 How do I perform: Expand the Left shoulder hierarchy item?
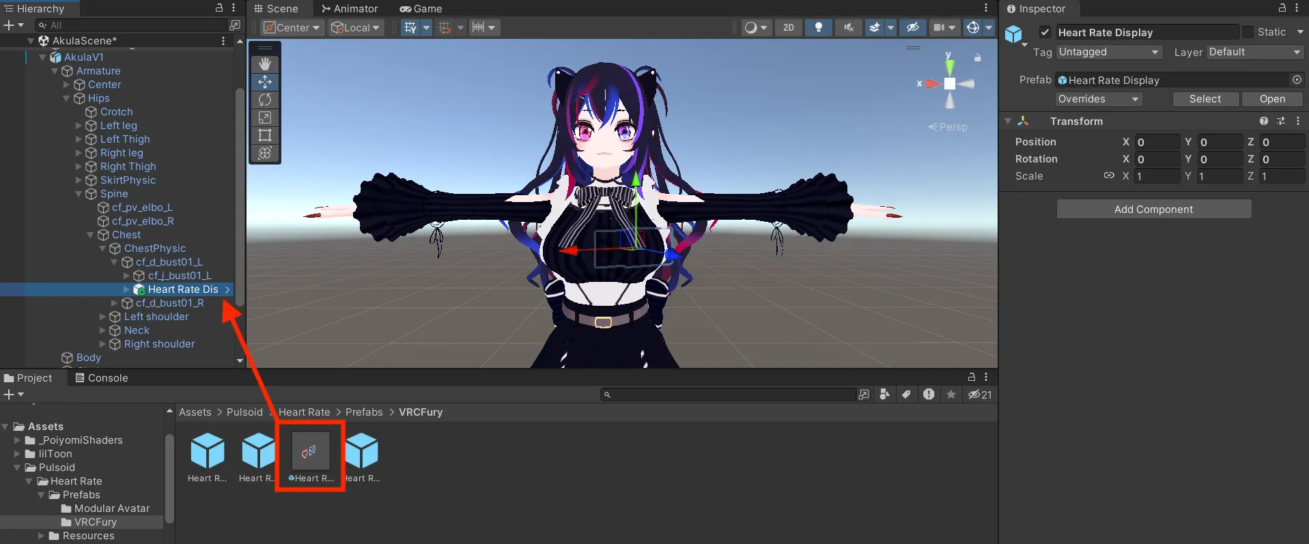(x=102, y=317)
